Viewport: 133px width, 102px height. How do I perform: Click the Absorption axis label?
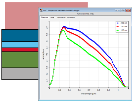[x=43, y=54]
